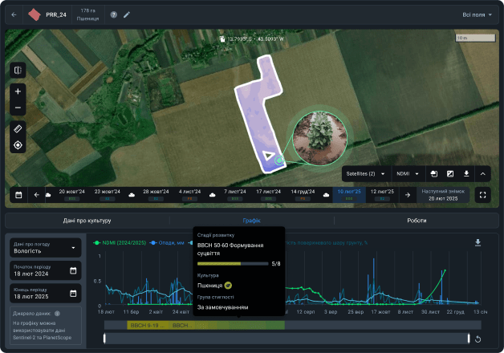Switch to Дані про культуру tab
The image size is (504, 353).
(87, 221)
